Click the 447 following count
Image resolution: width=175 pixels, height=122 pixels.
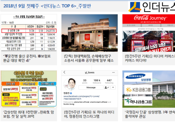[x=109, y=81]
